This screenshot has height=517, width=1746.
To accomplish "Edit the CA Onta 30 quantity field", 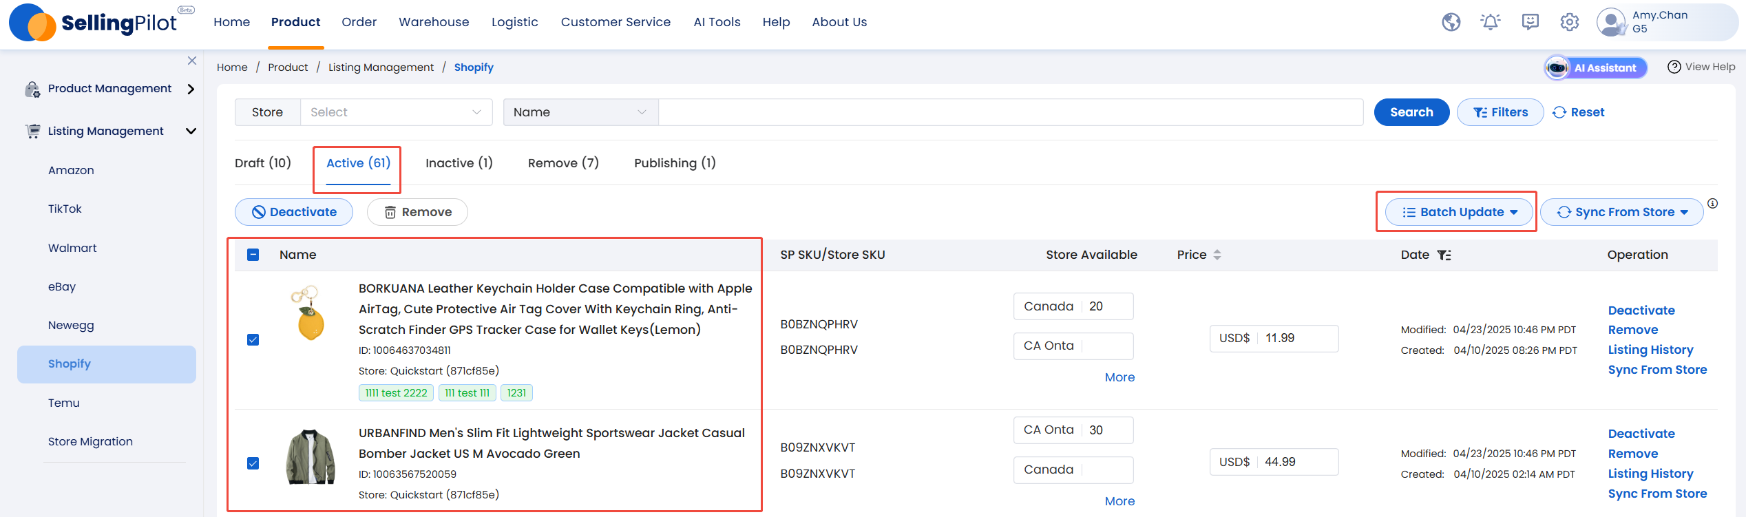I will (1073, 430).
